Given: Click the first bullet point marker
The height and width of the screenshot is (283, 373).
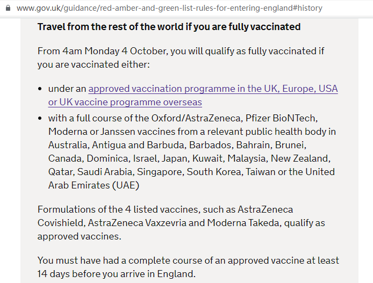Looking at the screenshot, I should [x=40, y=89].
